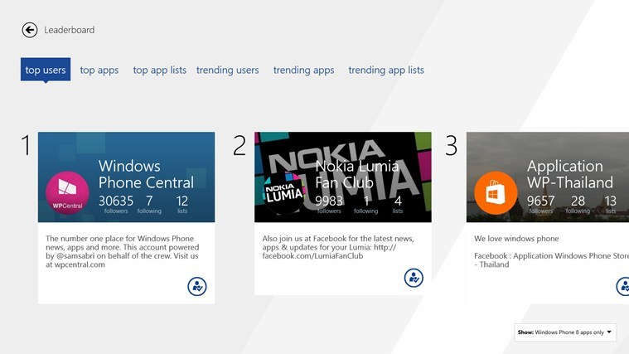629x354 pixels.
Task: Toggle follow on Application WP-Thailand card
Action: click(x=623, y=286)
